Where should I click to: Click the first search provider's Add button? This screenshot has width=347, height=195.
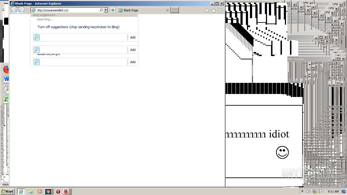[133, 37]
